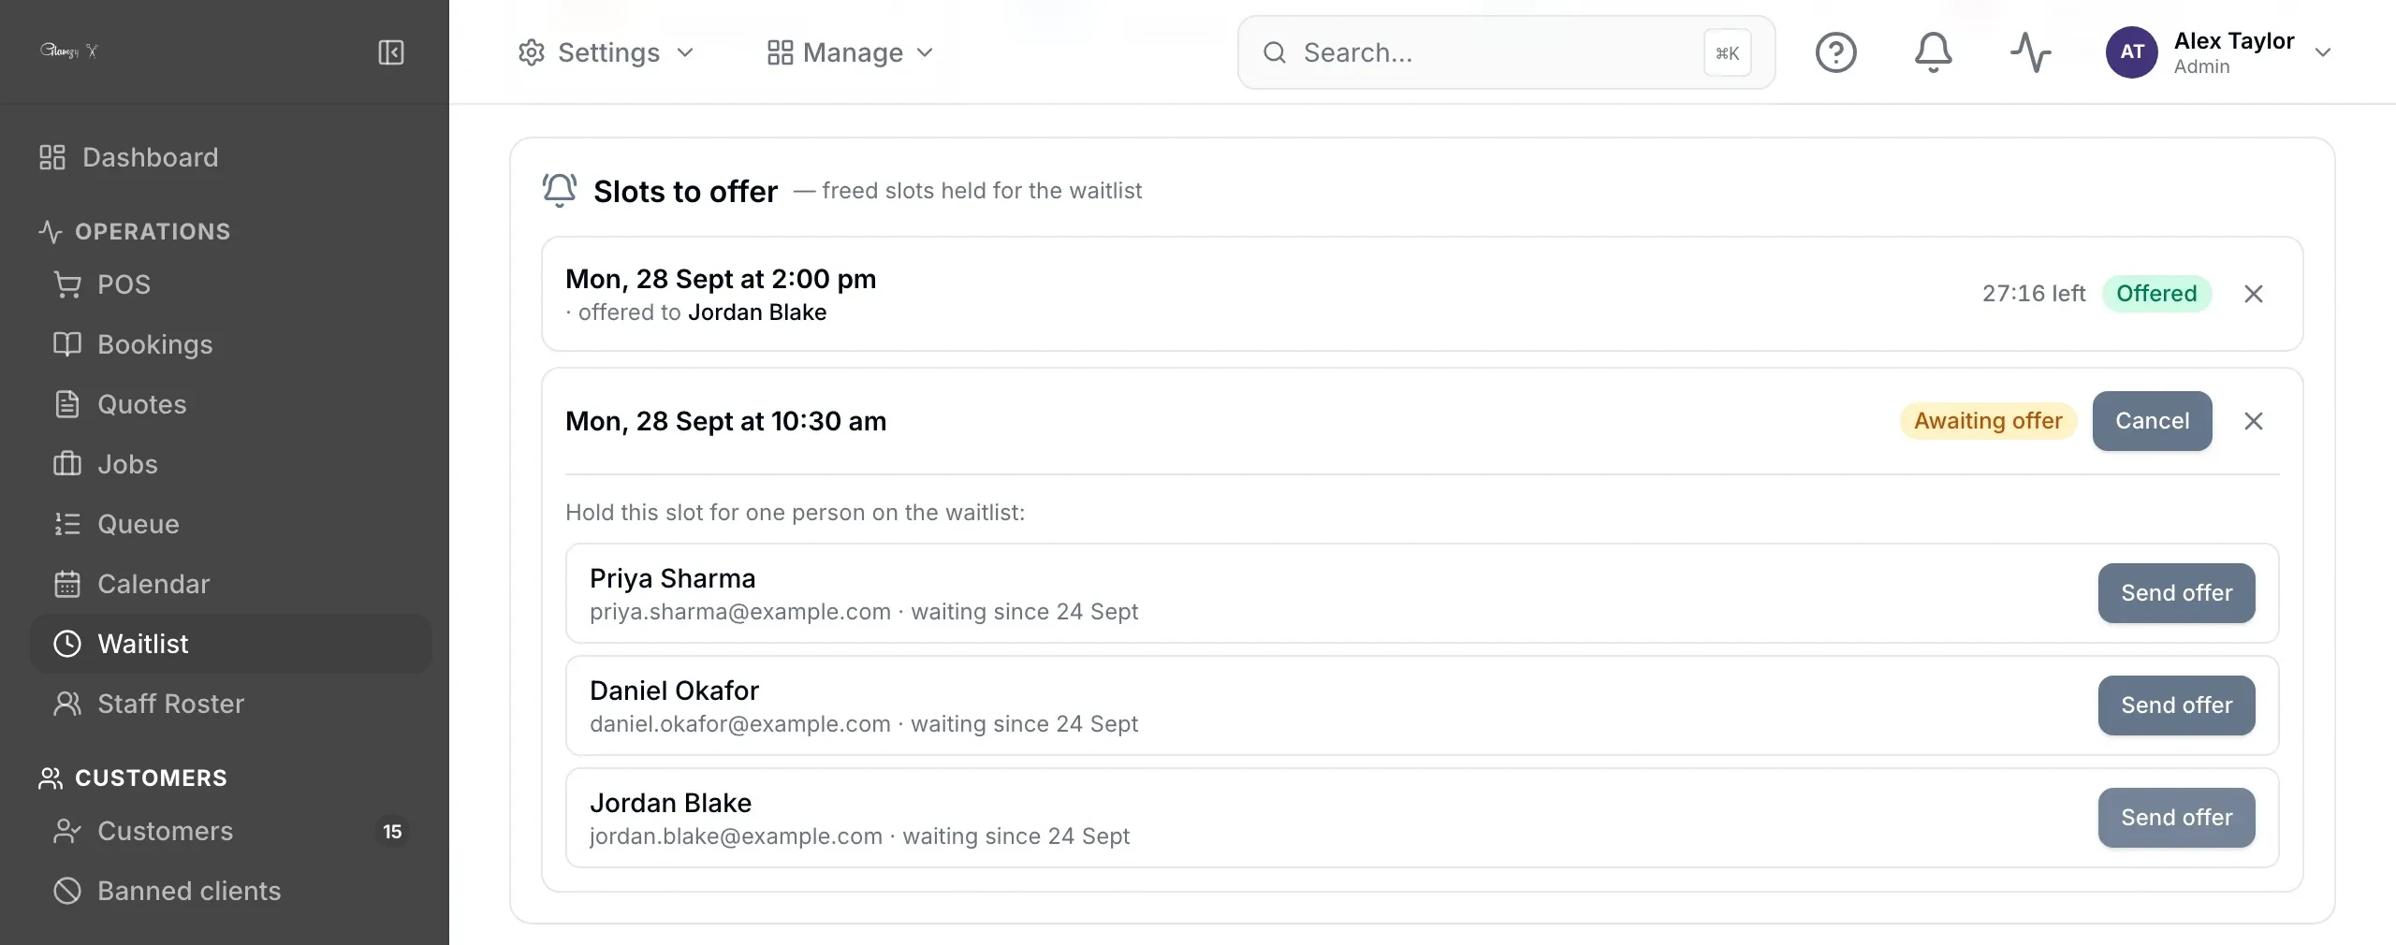Viewport: 2396px width, 945px height.
Task: Click the Queue list icon
Action: [x=67, y=524]
